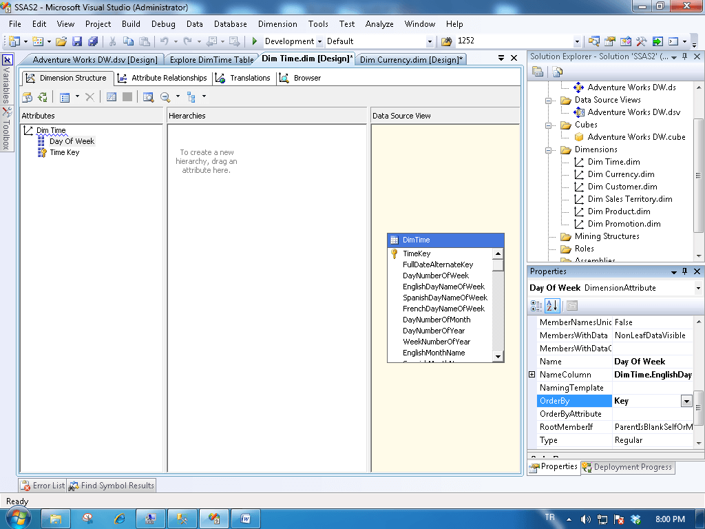Viewport: 705px width, 529px height.
Task: Expand the Toolbox side panel
Action: click(x=6, y=128)
